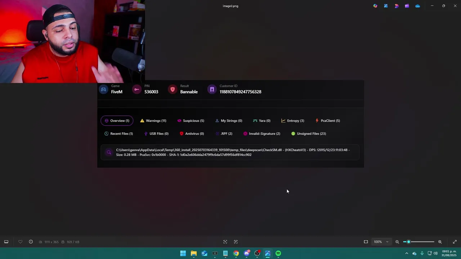Screen dimensions: 461x259
Task: Toggle the filmstrip view icon
Action: pos(6,242)
